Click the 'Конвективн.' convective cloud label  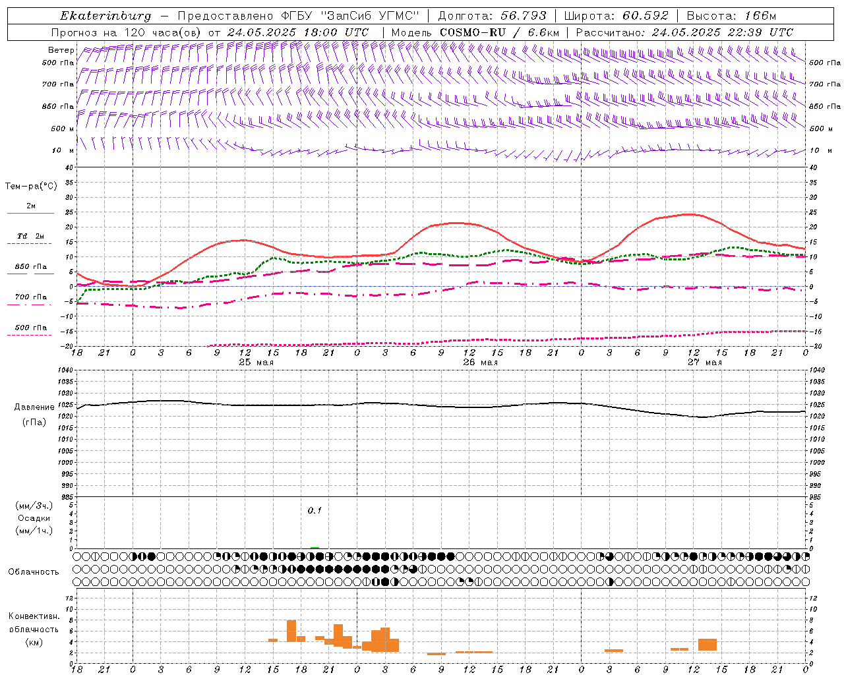34,616
